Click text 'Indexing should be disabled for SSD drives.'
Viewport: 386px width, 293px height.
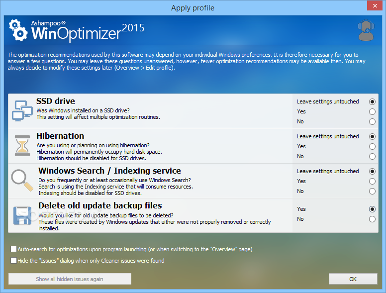click(90, 193)
